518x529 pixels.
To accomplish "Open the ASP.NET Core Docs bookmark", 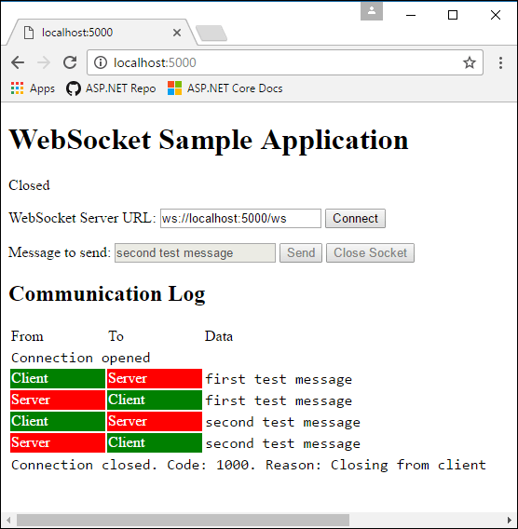I will [x=225, y=88].
